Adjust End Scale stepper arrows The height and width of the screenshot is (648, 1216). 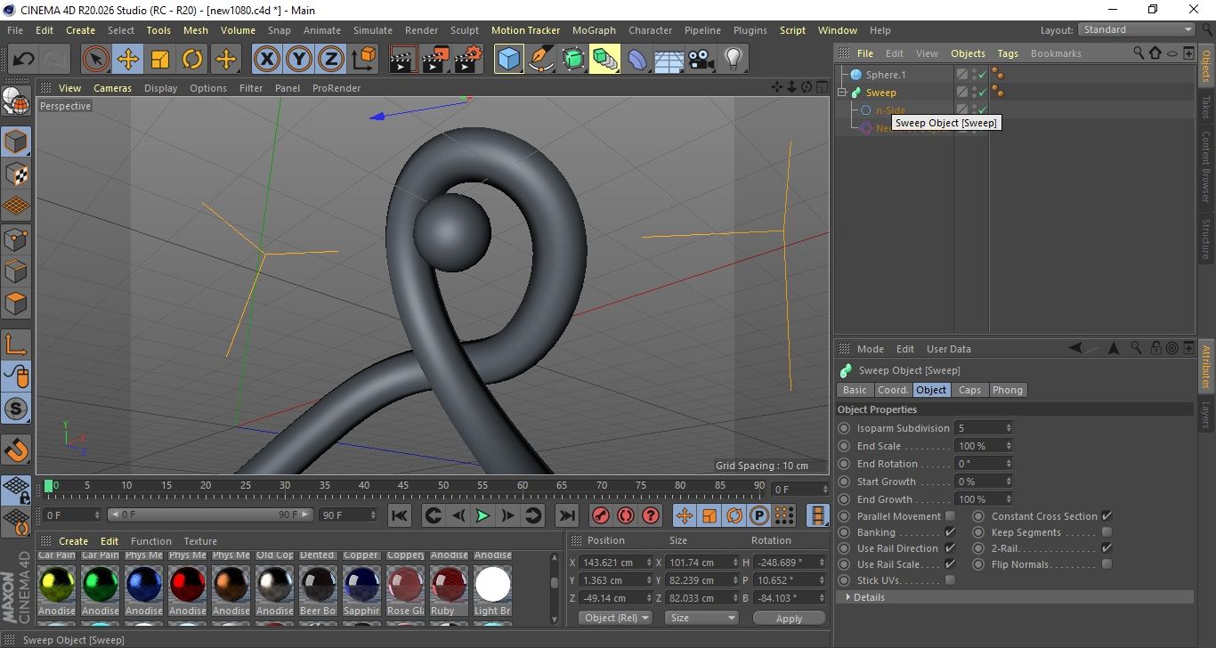pyautogui.click(x=1009, y=446)
